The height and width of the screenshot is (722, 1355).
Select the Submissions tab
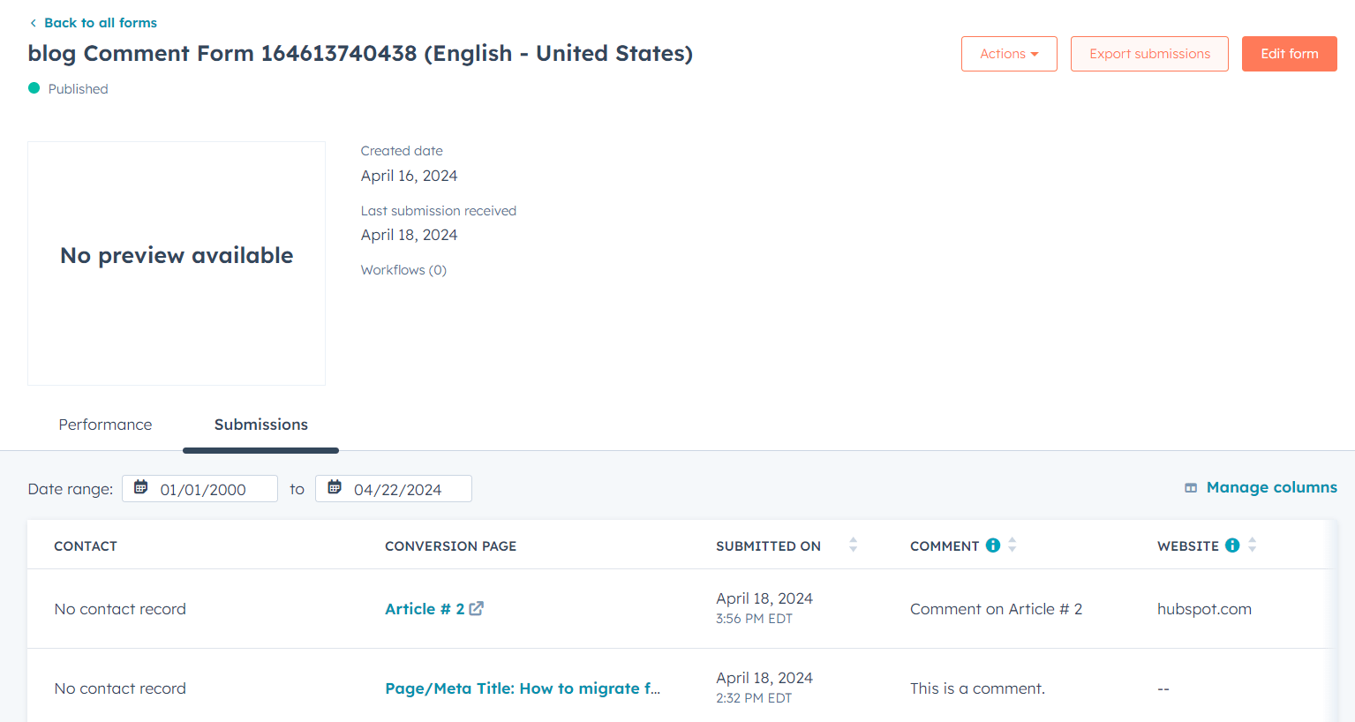[260, 425]
